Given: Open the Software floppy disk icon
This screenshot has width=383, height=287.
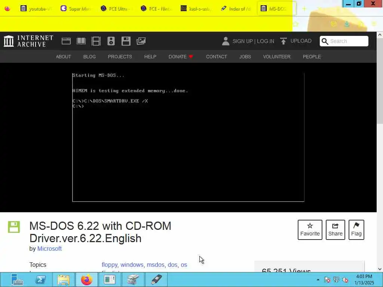Looking at the screenshot, I should (126, 41).
